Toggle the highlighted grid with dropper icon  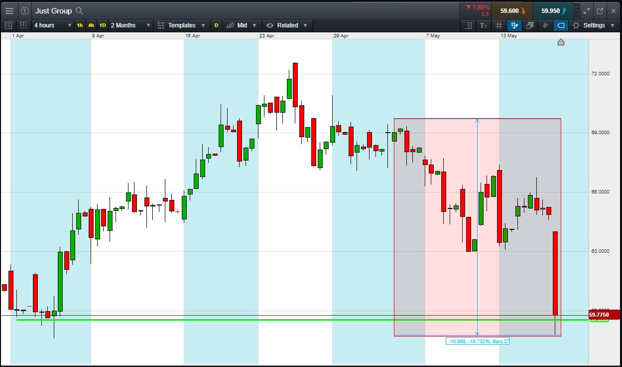click(514, 25)
